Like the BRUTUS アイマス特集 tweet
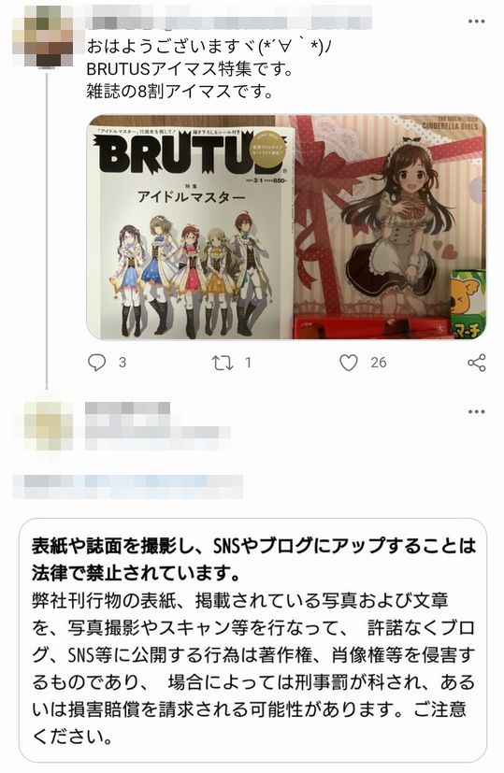The height and width of the screenshot is (773, 504). point(348,363)
